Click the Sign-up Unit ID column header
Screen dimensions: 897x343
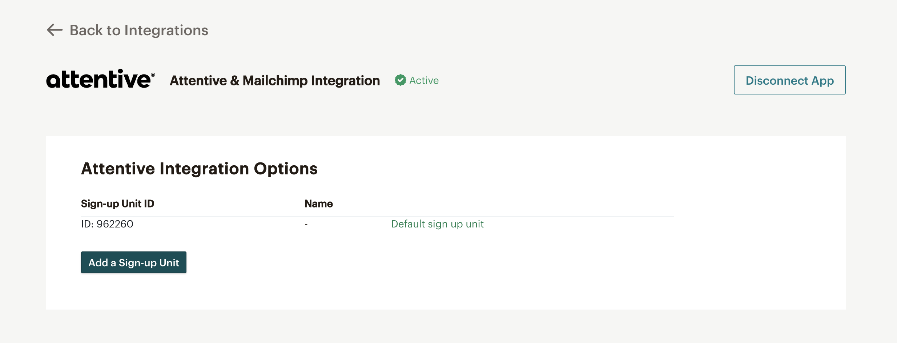click(x=117, y=203)
